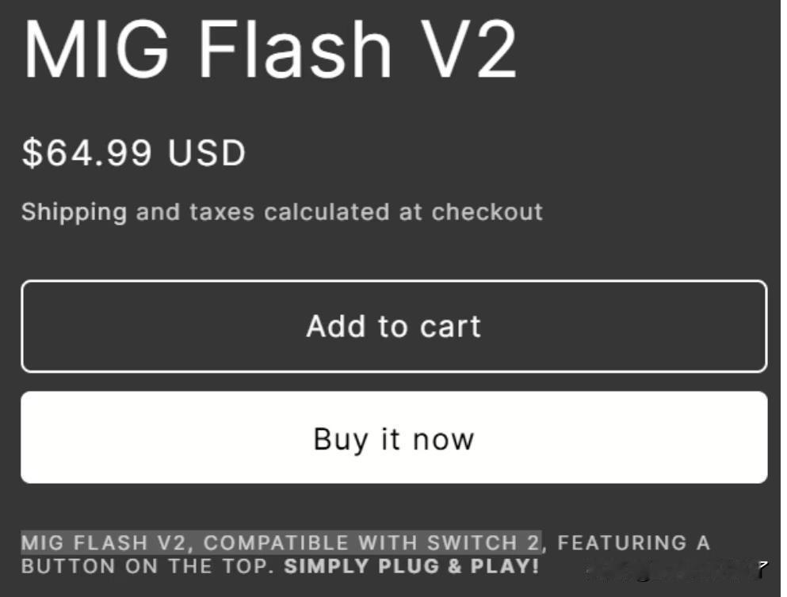Click the small 7 mark beside the watermark

click(763, 568)
